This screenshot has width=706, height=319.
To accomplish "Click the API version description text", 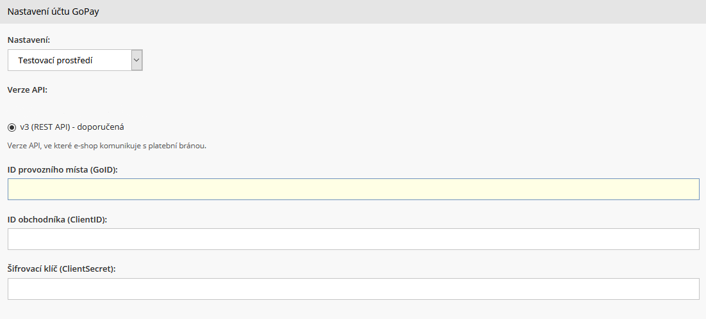I will [x=106, y=146].
